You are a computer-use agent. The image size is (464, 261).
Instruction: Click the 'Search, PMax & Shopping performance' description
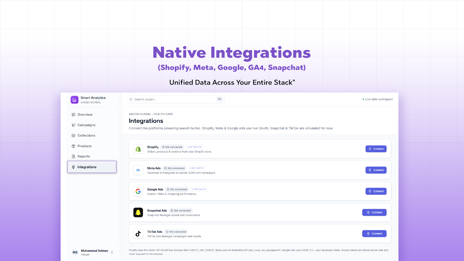(172, 194)
